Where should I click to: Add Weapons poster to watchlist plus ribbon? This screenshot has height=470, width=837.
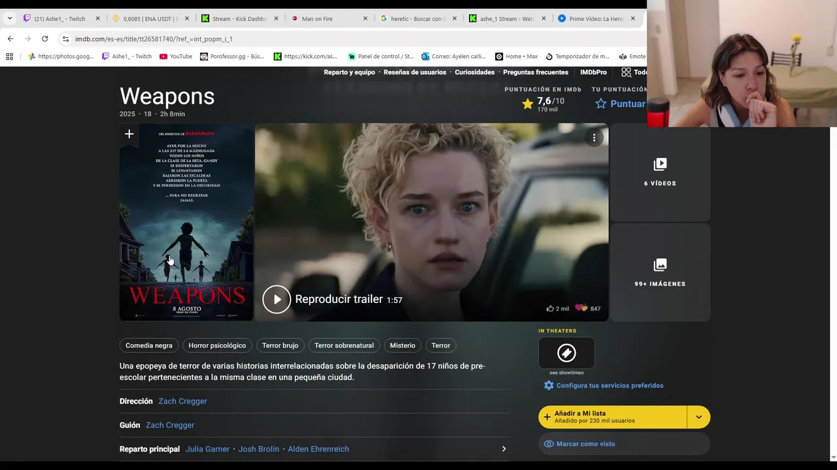129,134
